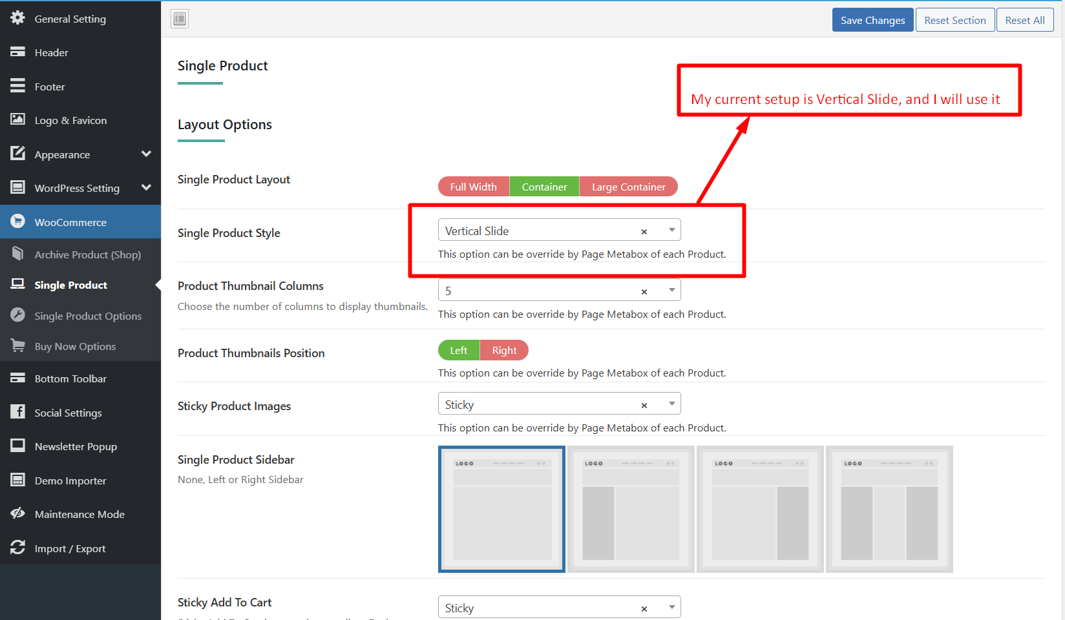Open the Sticky Add To Cart dropdown arrow
This screenshot has width=1065, height=620.
[x=672, y=607]
